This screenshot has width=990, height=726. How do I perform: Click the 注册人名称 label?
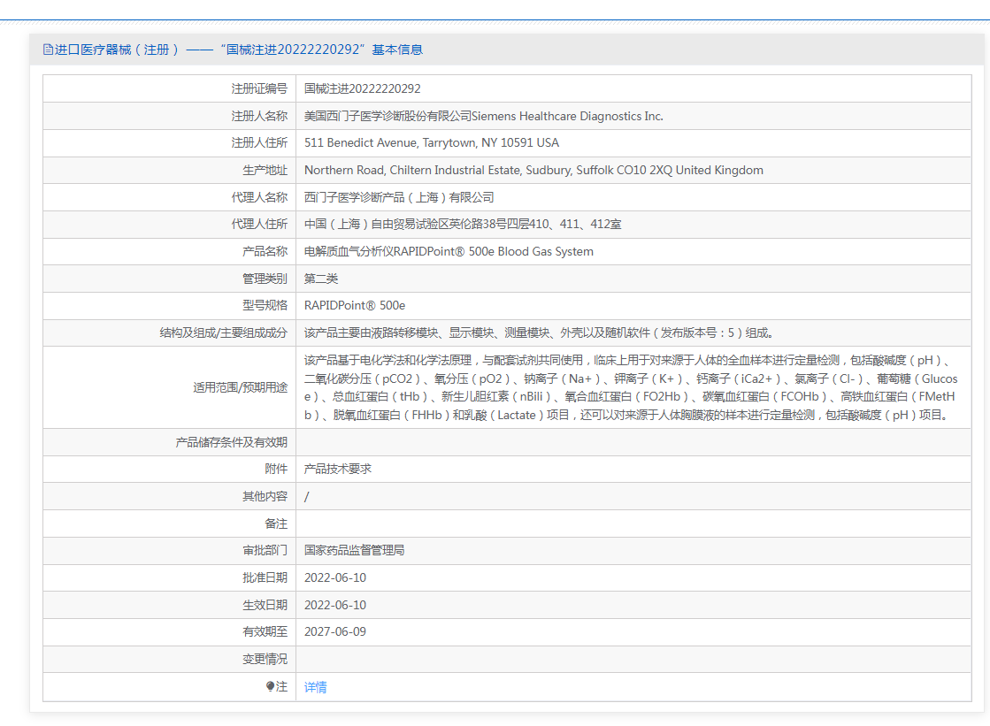point(259,116)
